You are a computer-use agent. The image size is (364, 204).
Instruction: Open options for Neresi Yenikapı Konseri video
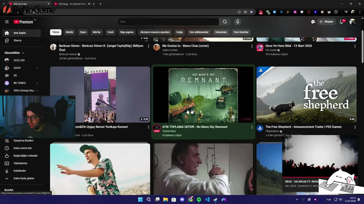click(148, 127)
